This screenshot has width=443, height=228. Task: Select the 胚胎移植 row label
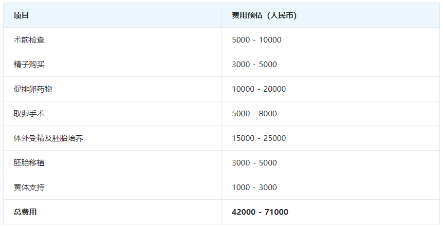click(x=29, y=163)
